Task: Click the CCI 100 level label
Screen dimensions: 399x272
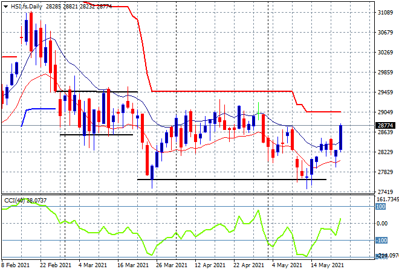Action: (381, 206)
